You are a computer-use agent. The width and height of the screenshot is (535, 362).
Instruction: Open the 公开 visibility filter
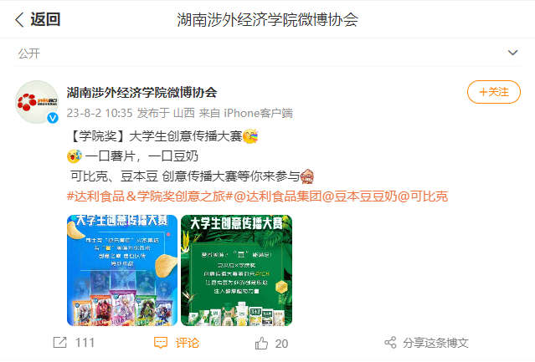(x=29, y=54)
